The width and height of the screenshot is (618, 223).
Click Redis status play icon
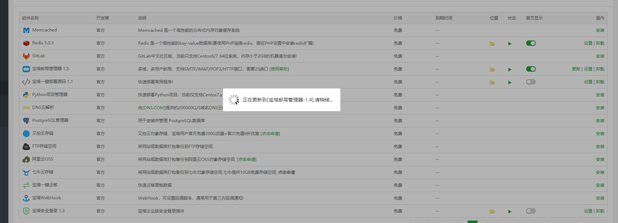click(510, 44)
